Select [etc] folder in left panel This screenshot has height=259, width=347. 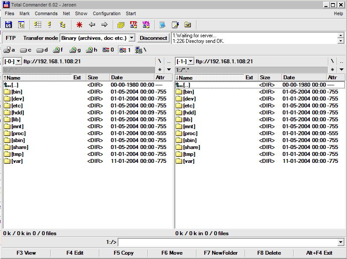point(88,106)
